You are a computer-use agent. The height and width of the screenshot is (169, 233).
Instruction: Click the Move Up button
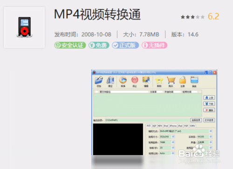pos(209,98)
